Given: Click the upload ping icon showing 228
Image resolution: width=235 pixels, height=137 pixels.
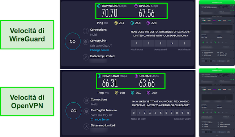Looking at the screenshot, I should [148, 23].
